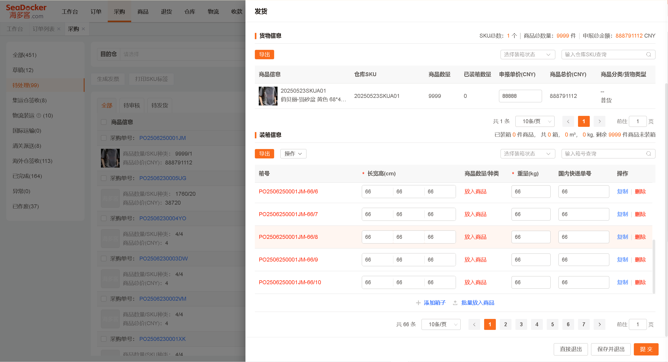This screenshot has width=668, height=362.
Task: Open product thumbnail of order PO2506250001JM
Action: coord(110,158)
